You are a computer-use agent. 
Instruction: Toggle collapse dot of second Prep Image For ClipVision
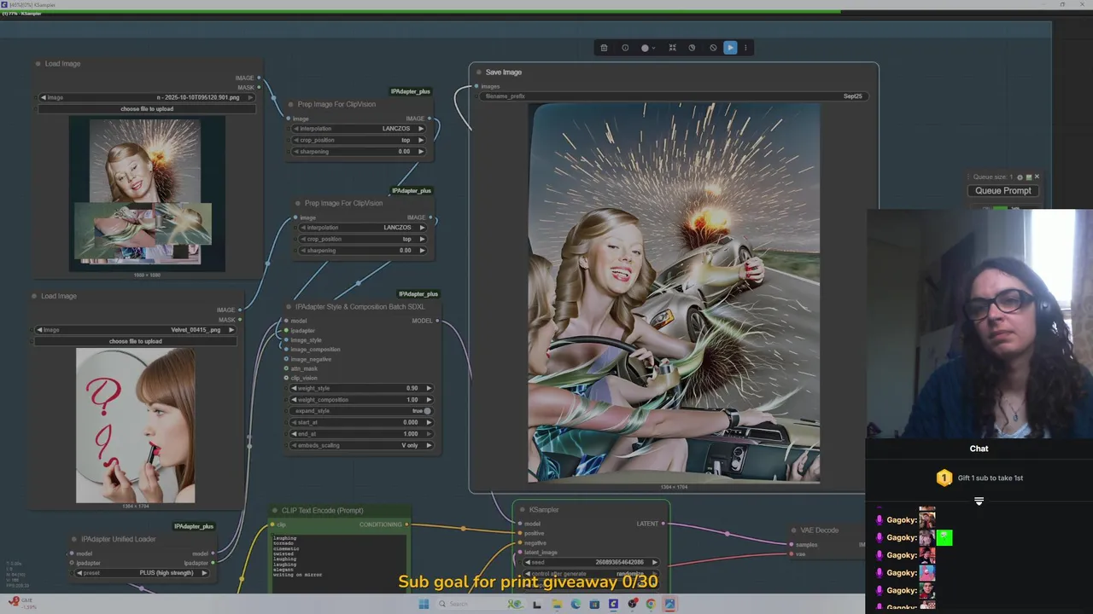point(298,204)
